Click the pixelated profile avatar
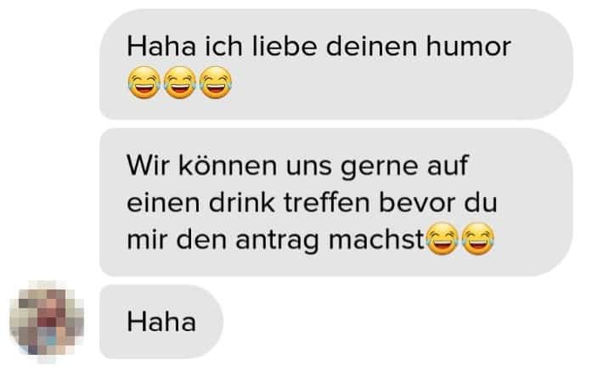The image size is (603, 382). 47,322
